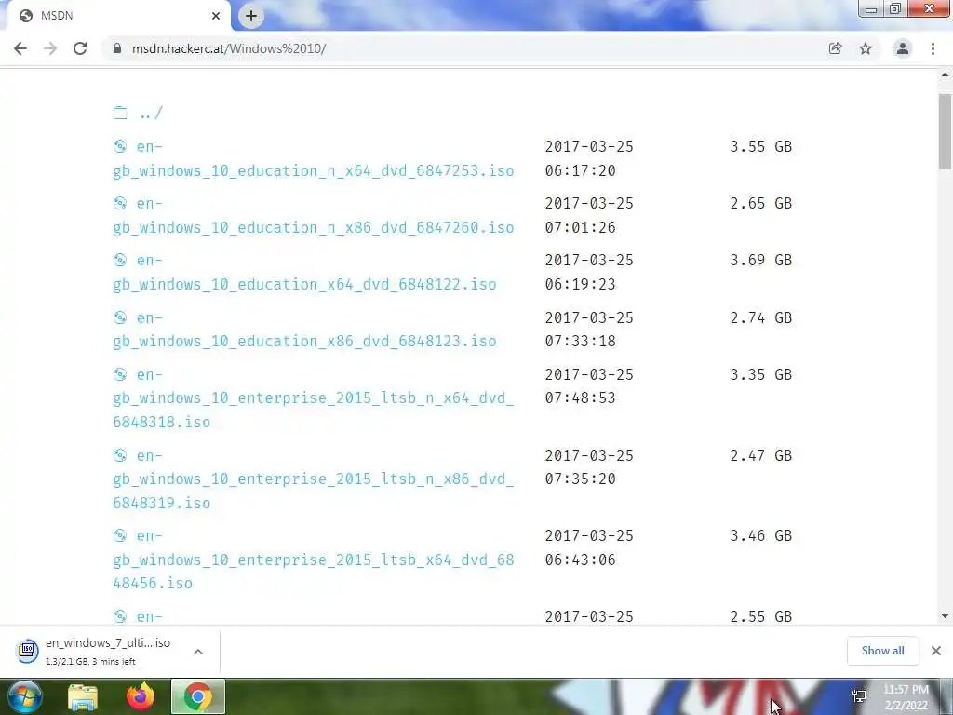Share this page using the share icon
The image size is (953, 715).
835,48
